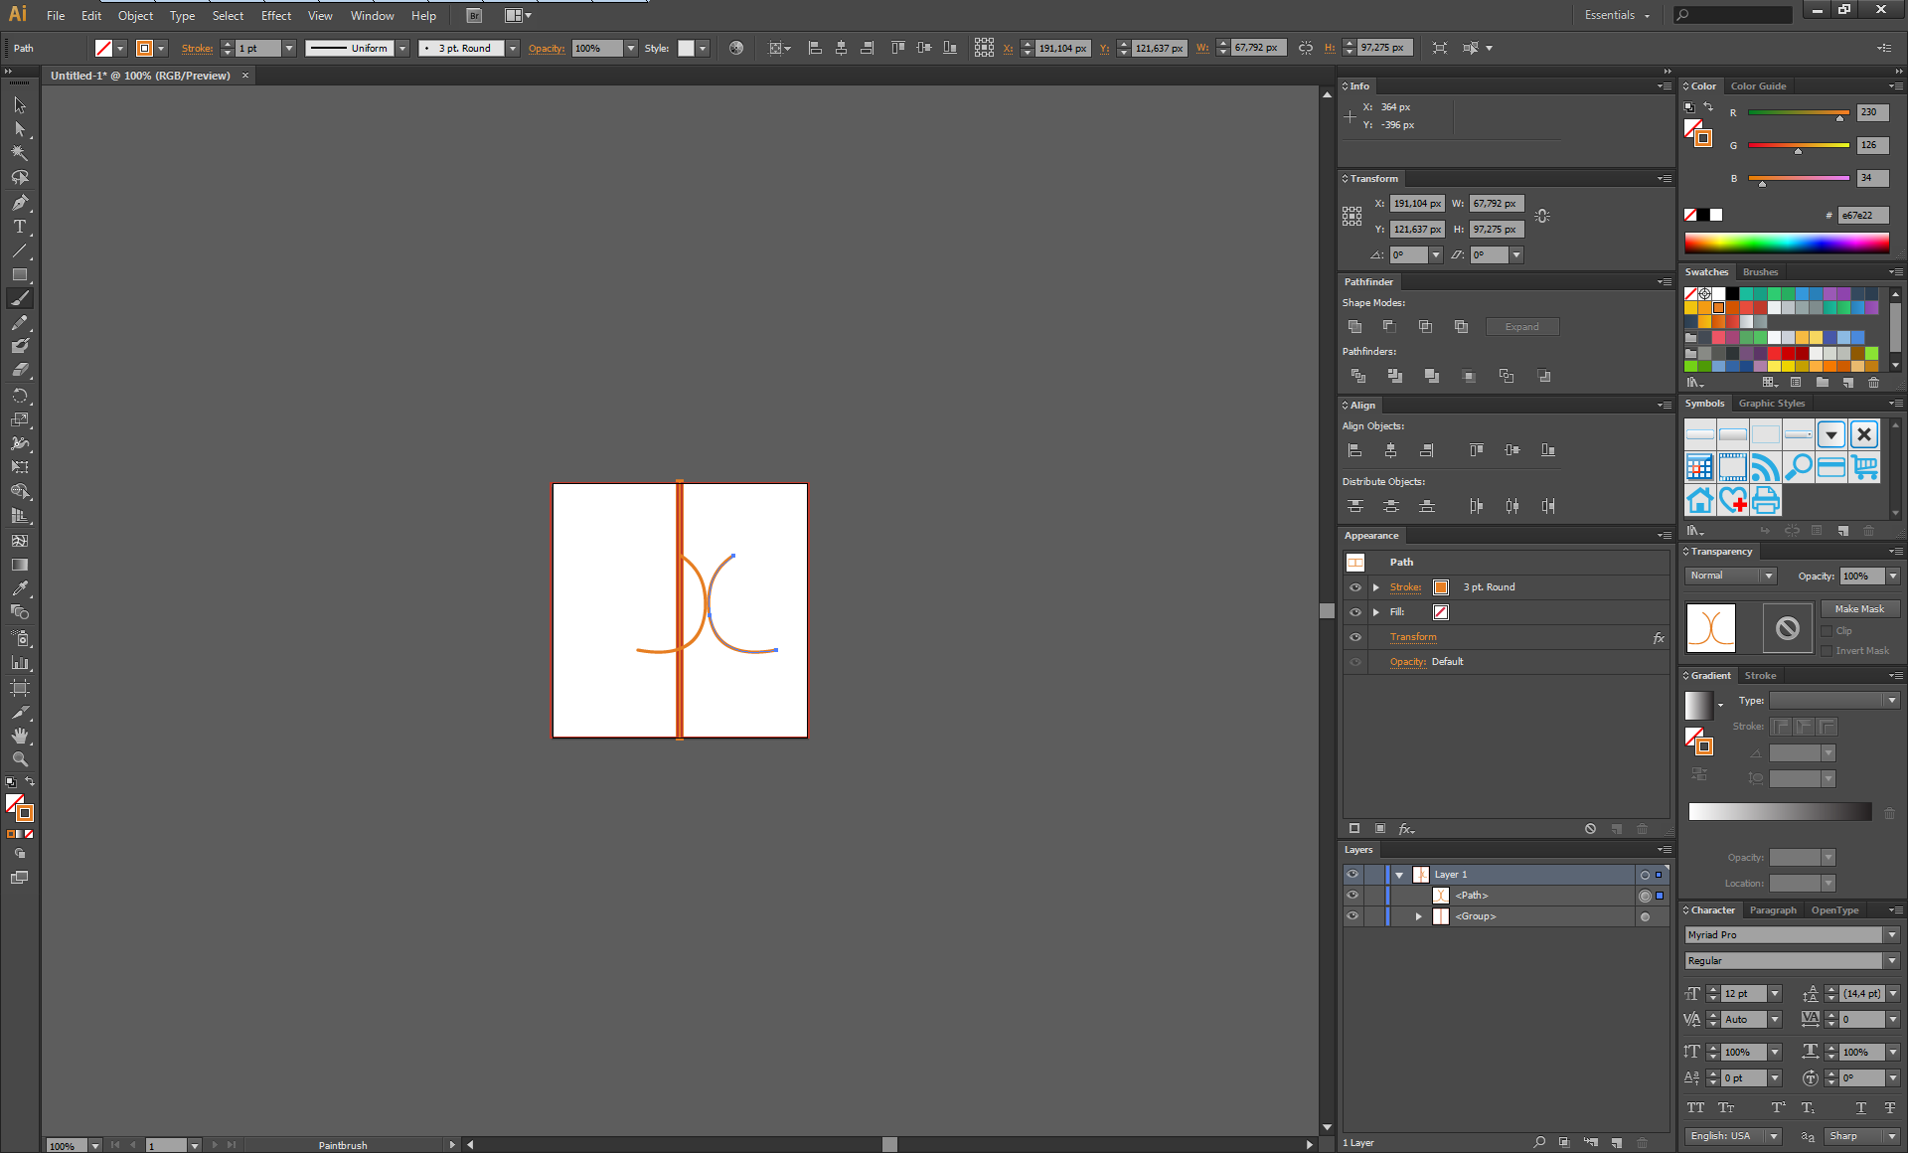Open the Object menu
Image resolution: width=1908 pixels, height=1153 pixels.
(x=133, y=15)
